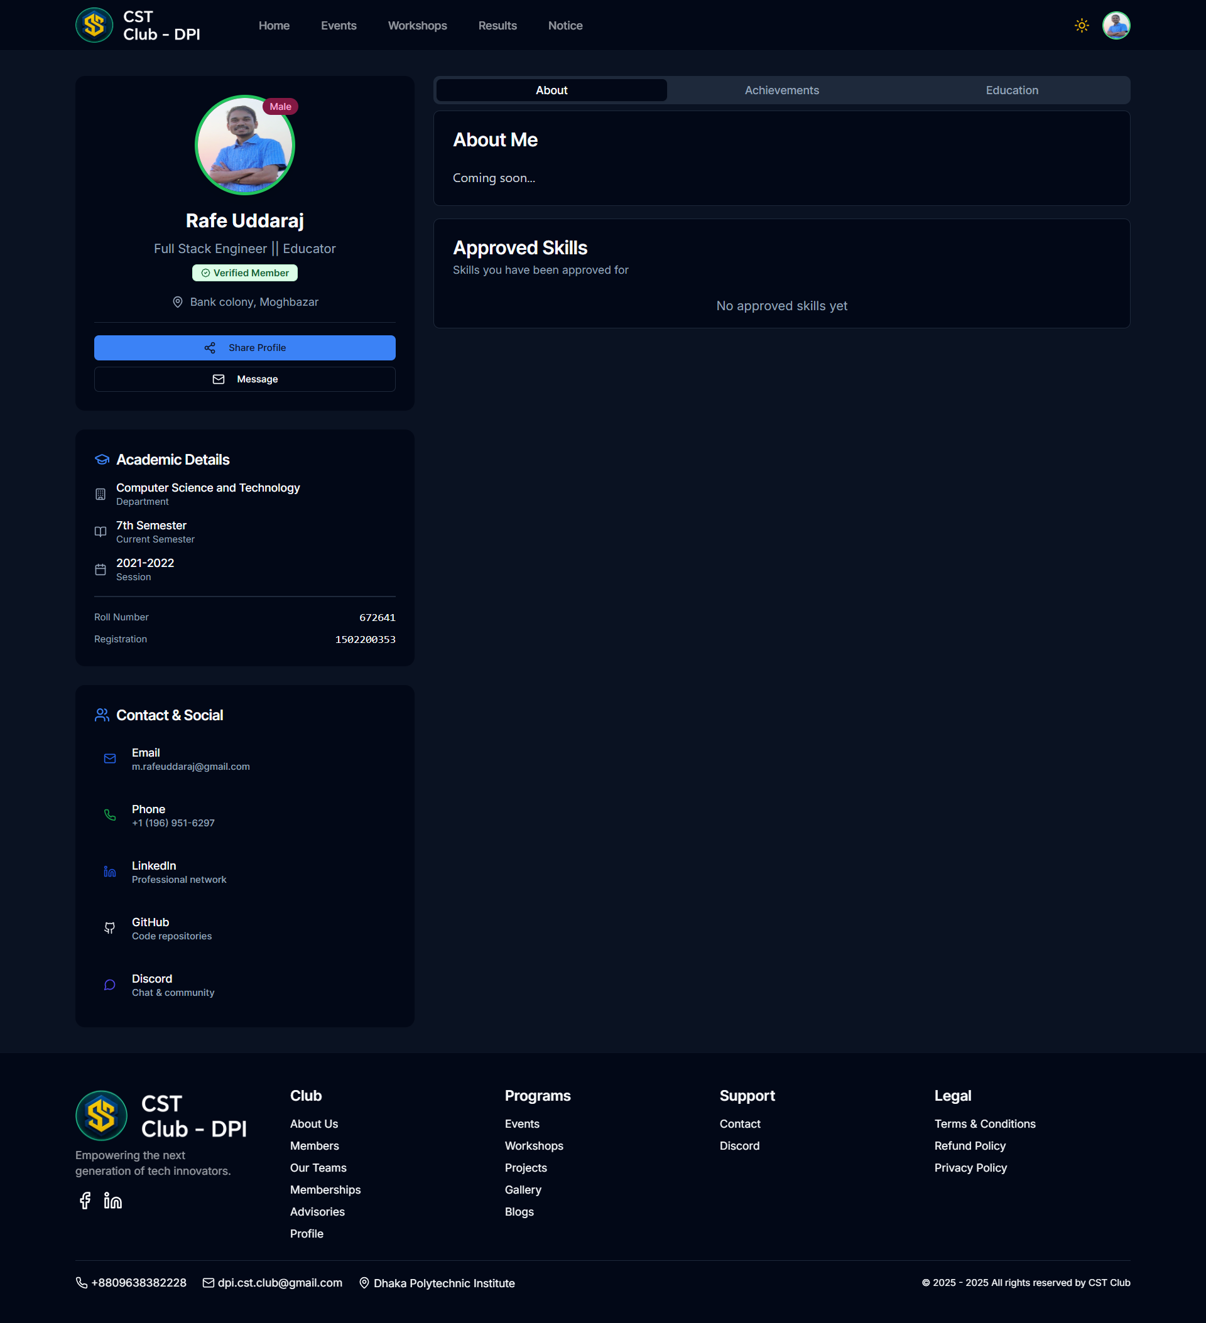Click the green phone icon under contacts

point(110,815)
